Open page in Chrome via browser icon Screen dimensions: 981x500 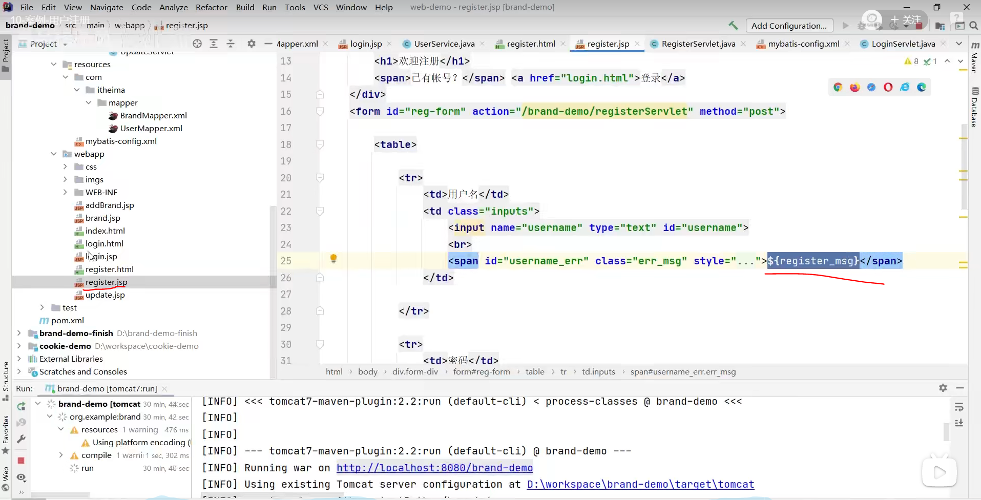(838, 87)
